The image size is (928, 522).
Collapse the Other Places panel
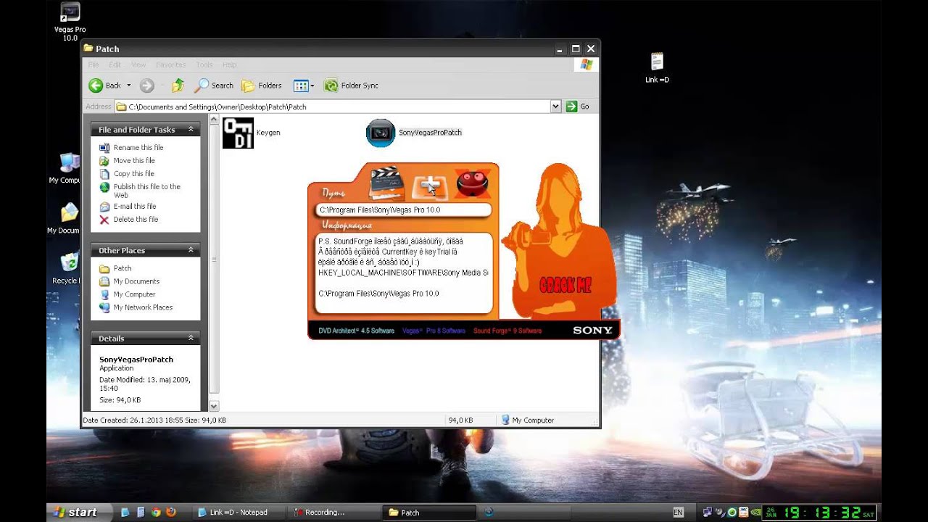coord(191,250)
